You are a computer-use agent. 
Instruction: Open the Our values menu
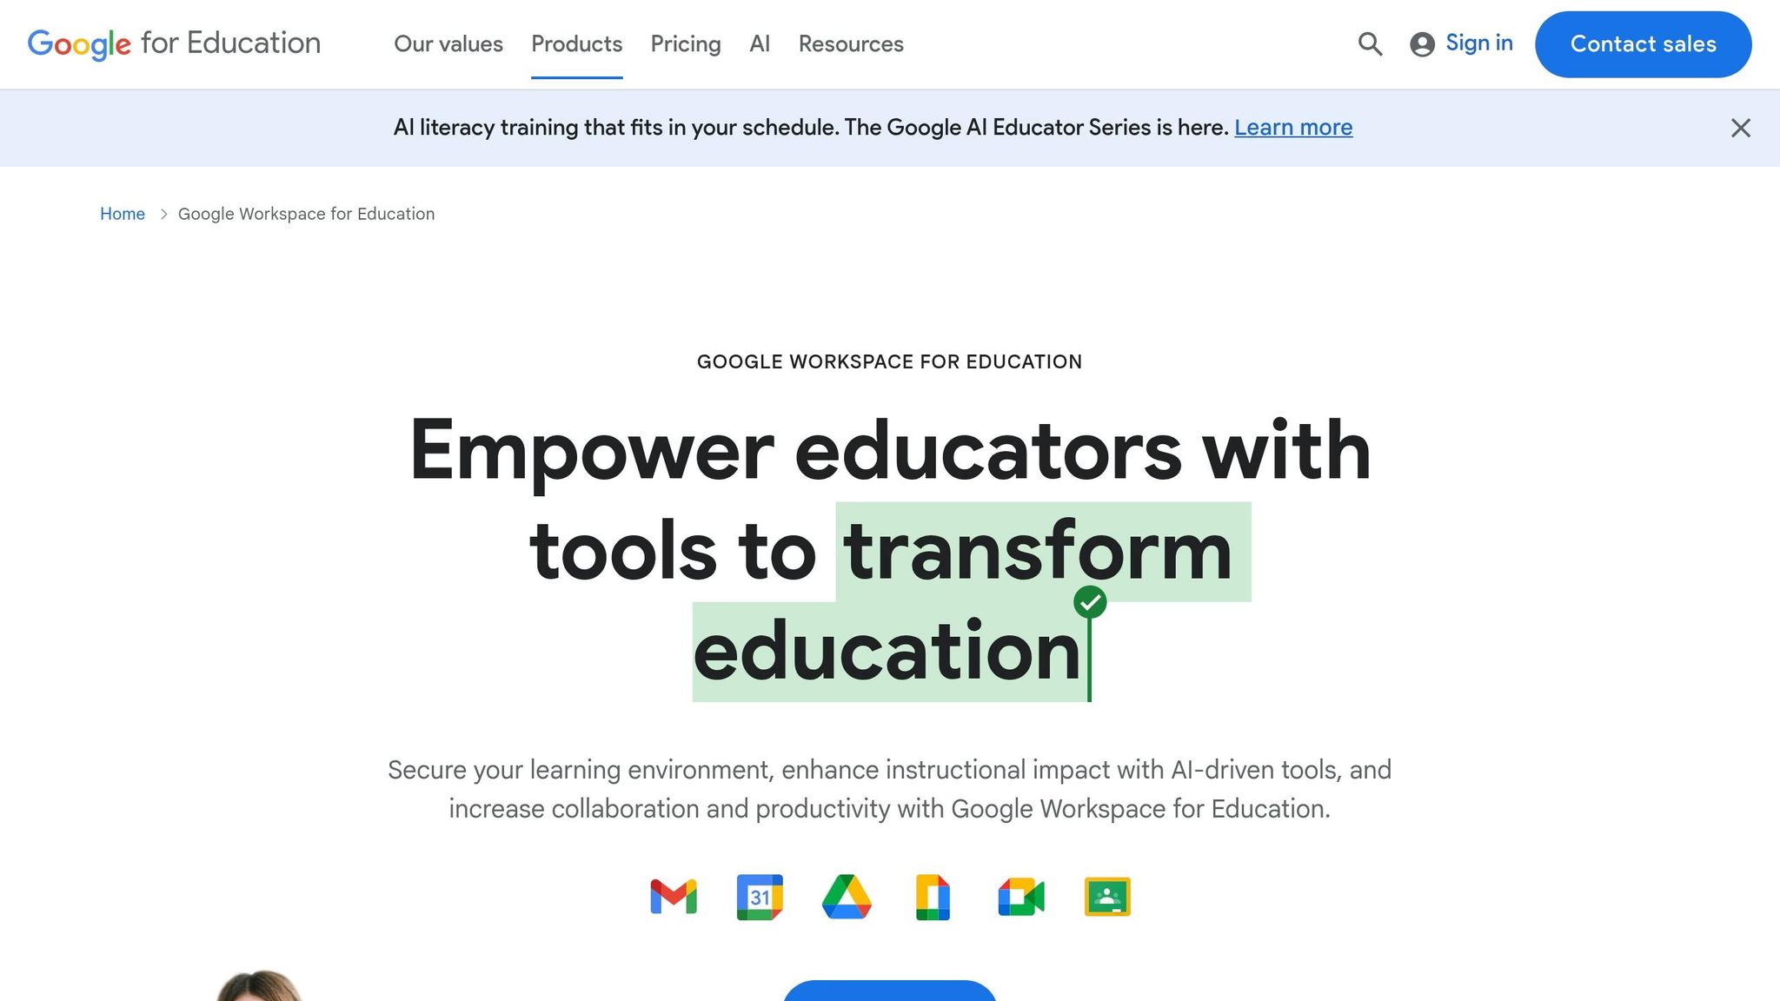pyautogui.click(x=448, y=44)
